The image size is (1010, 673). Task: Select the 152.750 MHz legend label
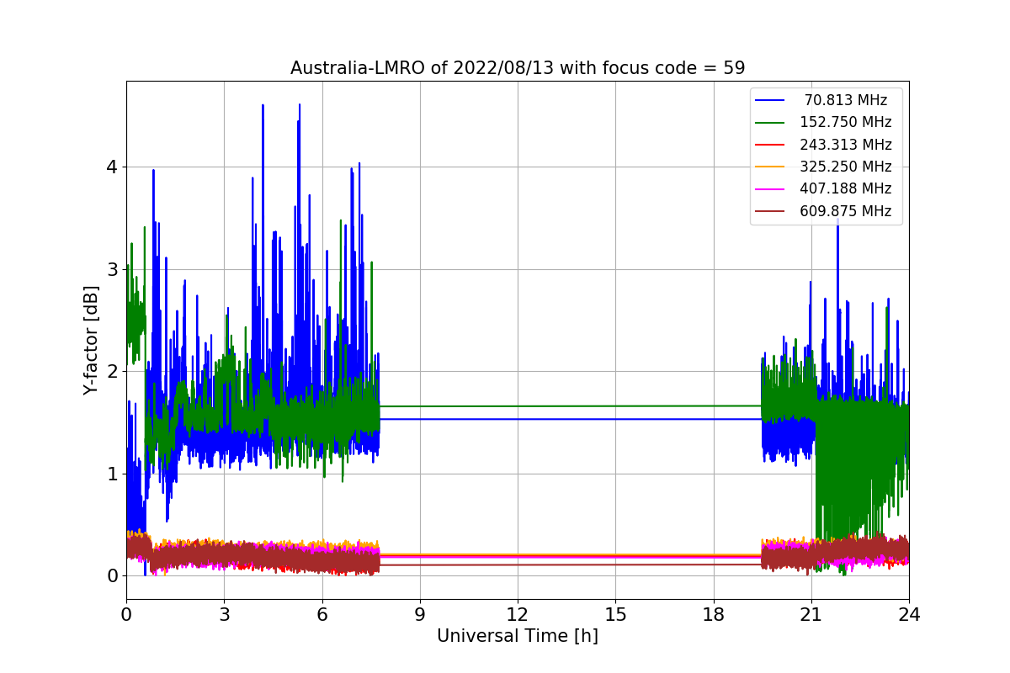[846, 122]
